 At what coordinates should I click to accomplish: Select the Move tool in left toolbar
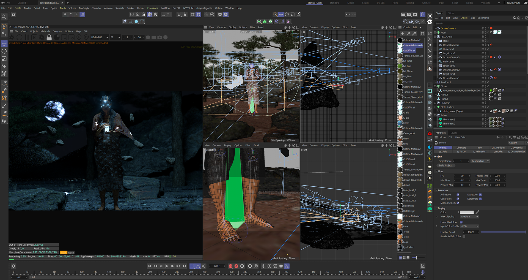[x=4, y=44]
